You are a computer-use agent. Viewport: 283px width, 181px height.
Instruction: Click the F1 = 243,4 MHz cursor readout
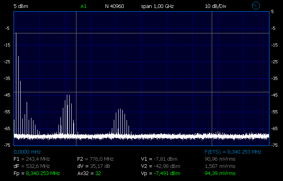click(x=32, y=159)
